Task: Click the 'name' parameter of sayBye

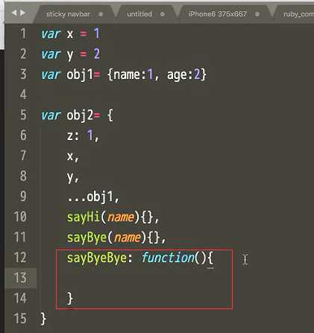Action: pos(128,238)
